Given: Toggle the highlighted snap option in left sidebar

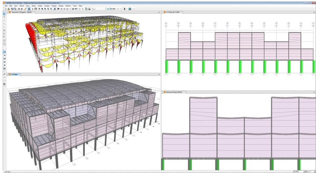Looking at the screenshot, I should 4,52.
